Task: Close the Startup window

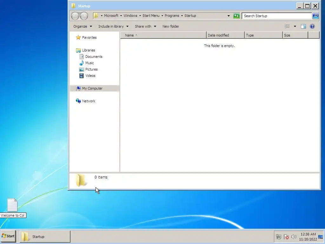Action: (x=315, y=6)
